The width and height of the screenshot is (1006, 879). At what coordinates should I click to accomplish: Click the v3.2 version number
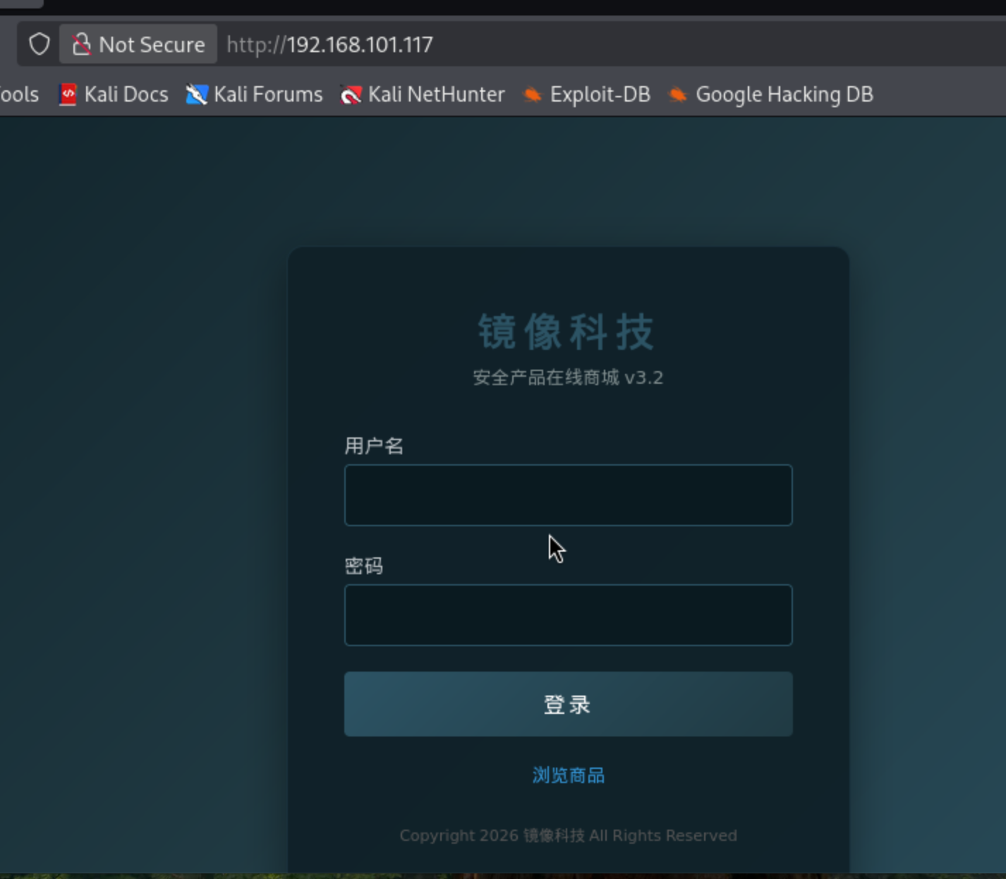click(643, 377)
